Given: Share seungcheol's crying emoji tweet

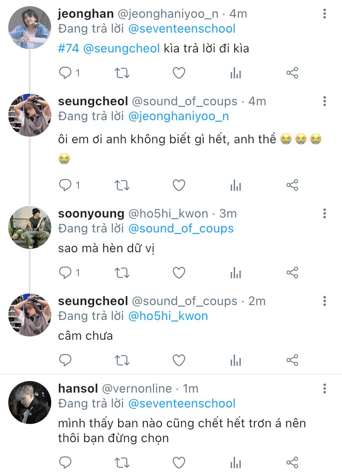Looking at the screenshot, I should coord(292,185).
